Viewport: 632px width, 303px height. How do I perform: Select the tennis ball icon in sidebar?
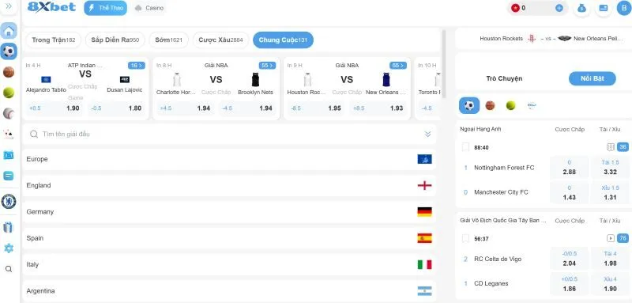pyautogui.click(x=9, y=93)
